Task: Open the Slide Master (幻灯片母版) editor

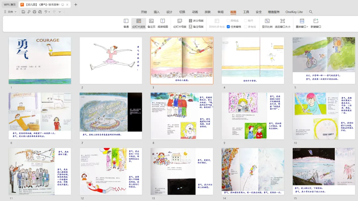Action: click(x=180, y=24)
